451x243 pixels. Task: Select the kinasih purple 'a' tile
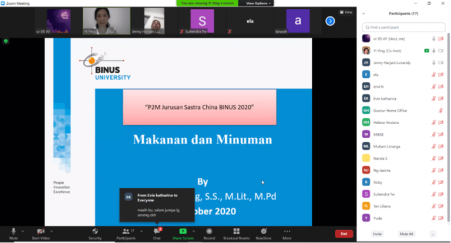pyautogui.click(x=298, y=21)
